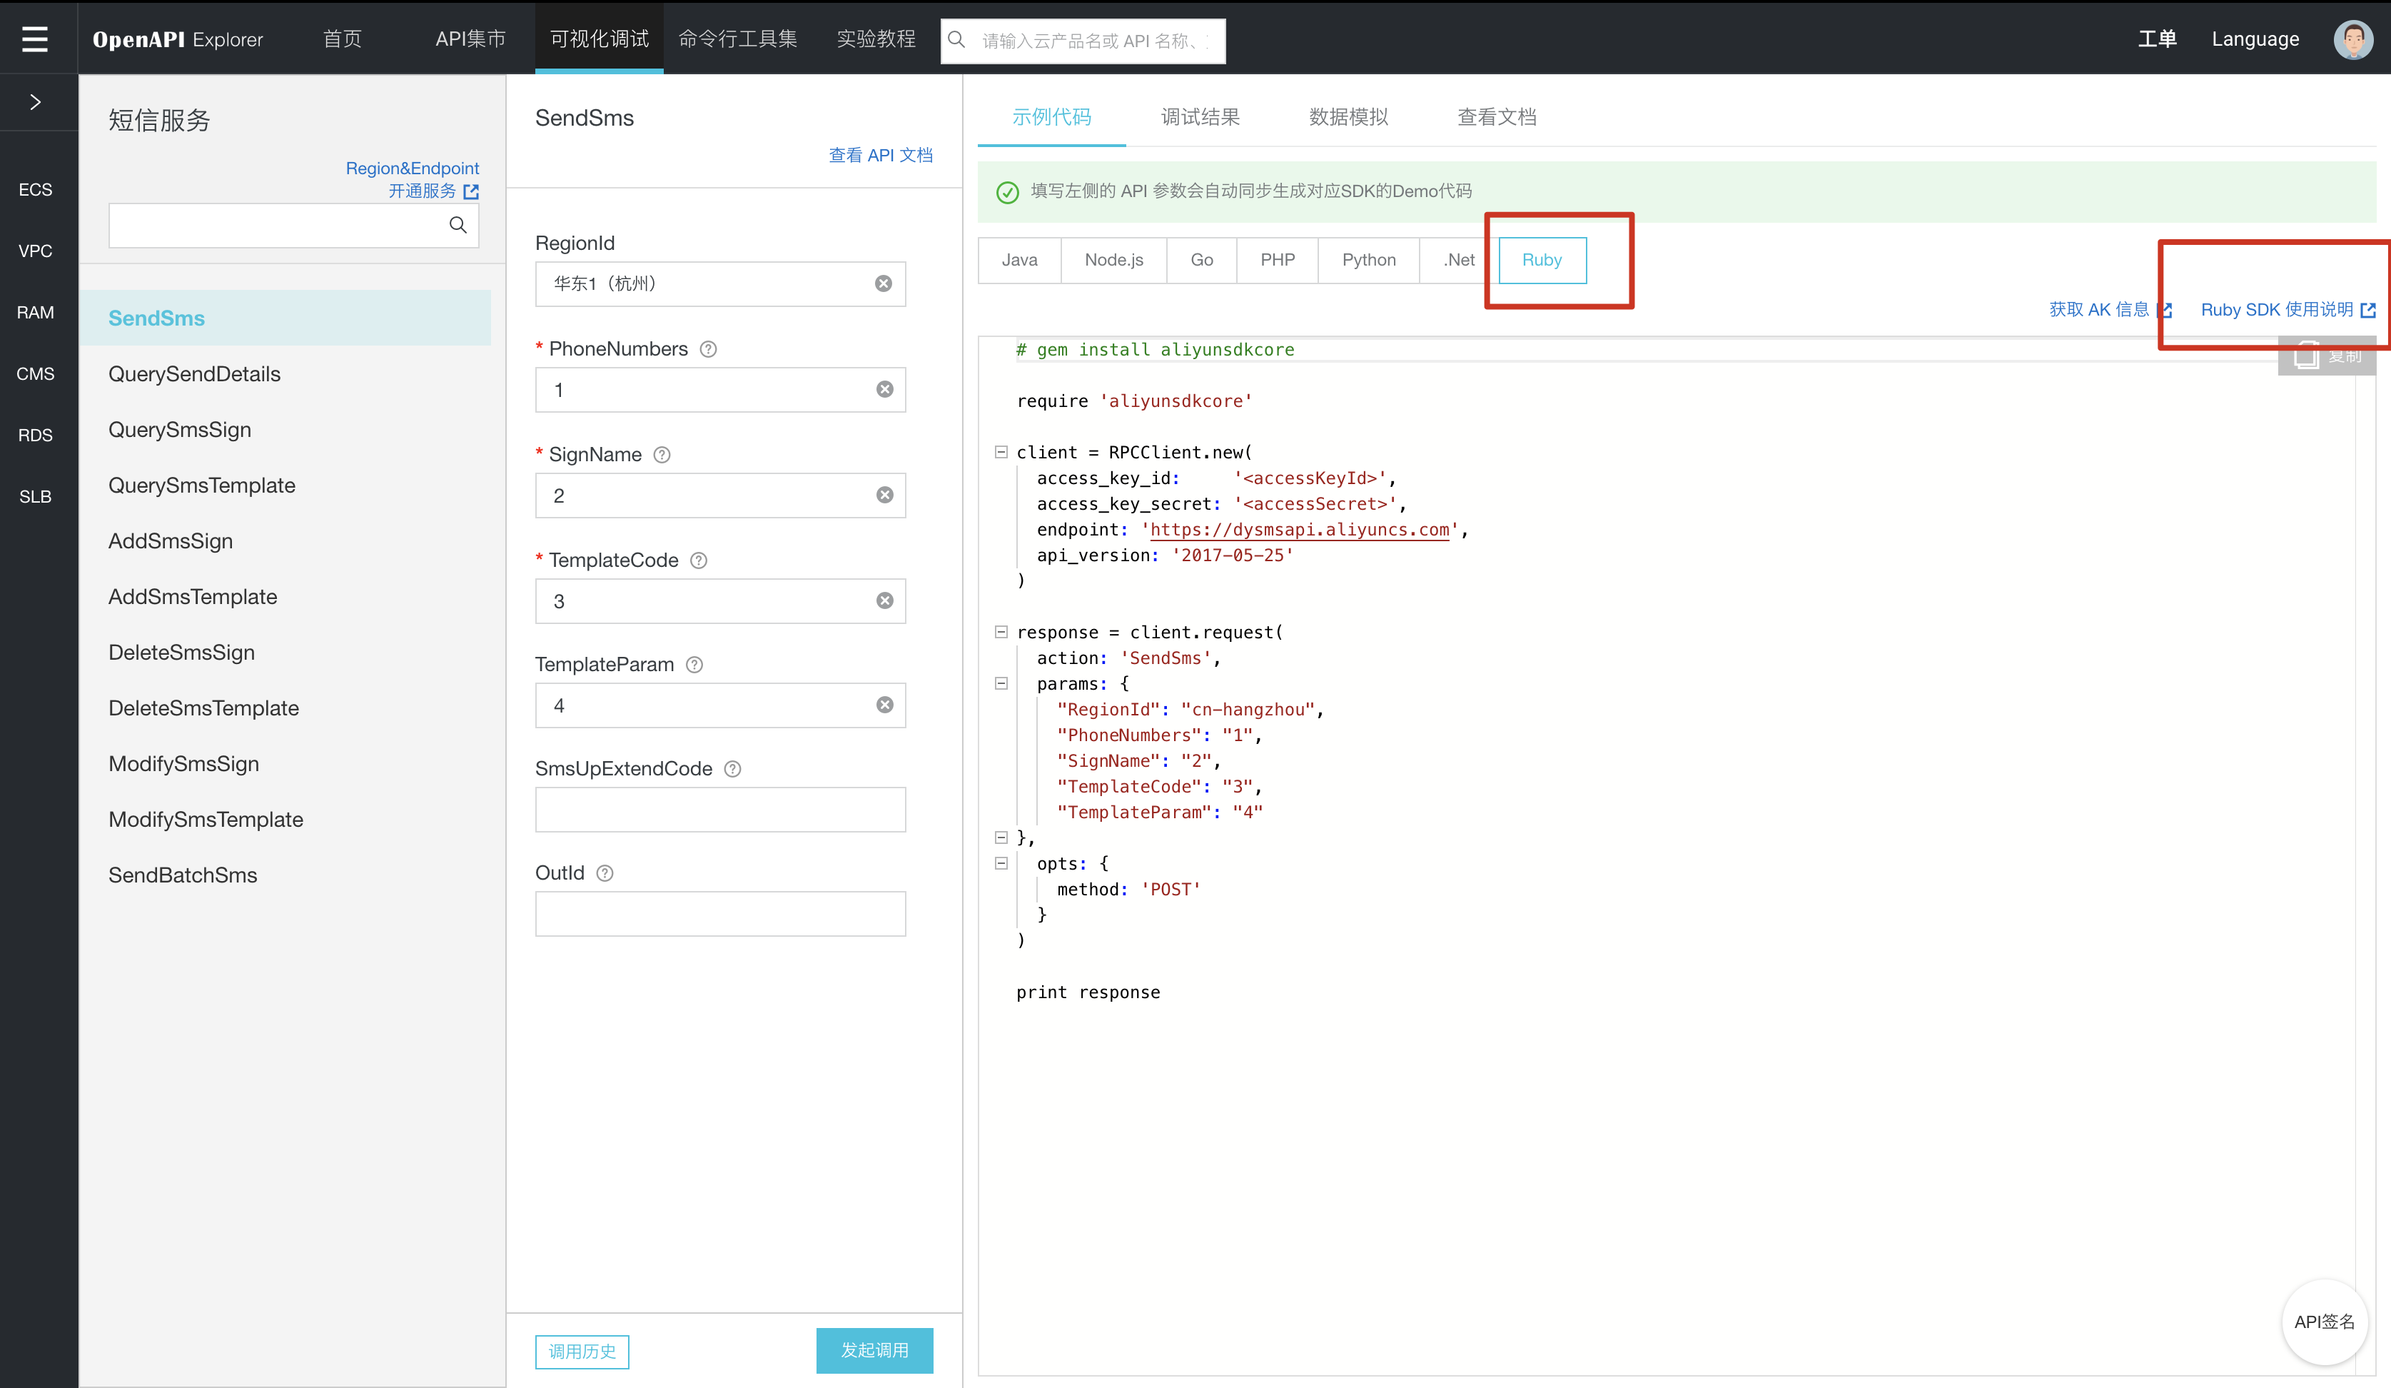Image resolution: width=2391 pixels, height=1388 pixels.
Task: Switch to the 调试结果 tab
Action: click(1199, 117)
